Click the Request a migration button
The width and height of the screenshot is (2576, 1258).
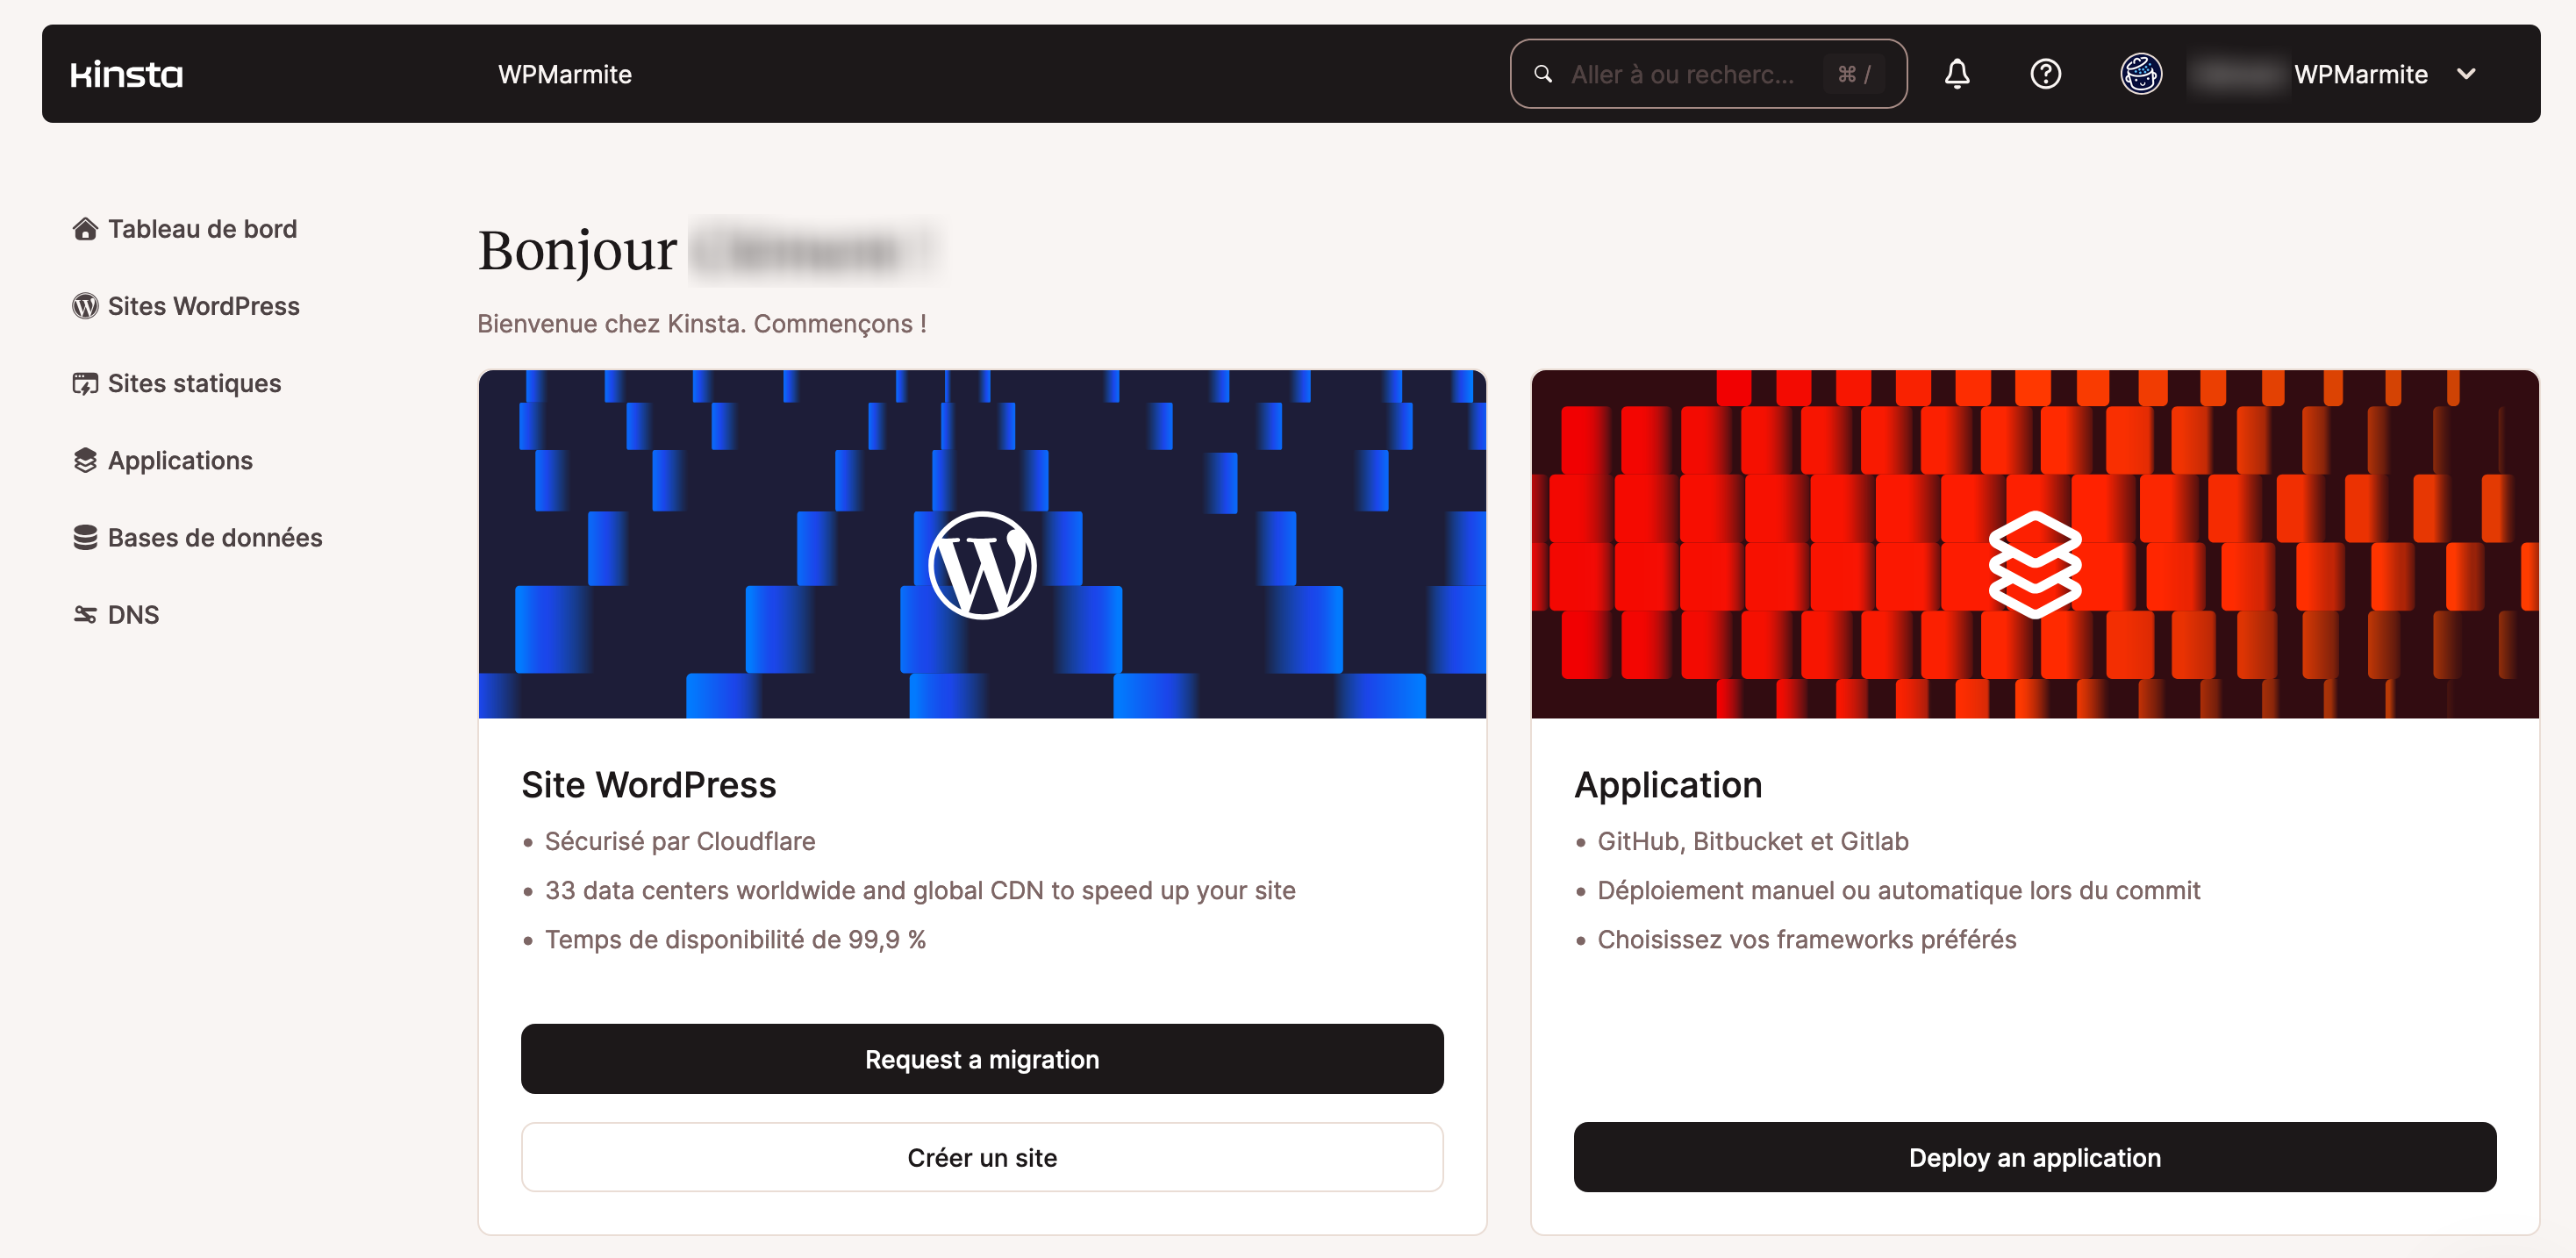[982, 1058]
